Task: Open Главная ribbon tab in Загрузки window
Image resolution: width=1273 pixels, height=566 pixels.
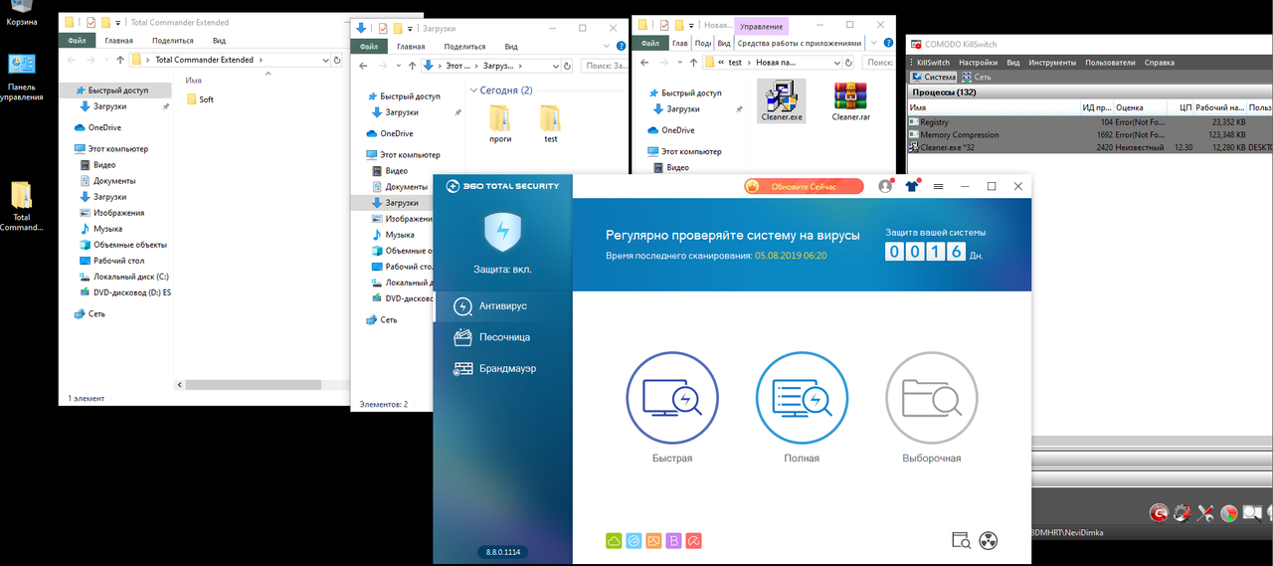Action: tap(410, 47)
